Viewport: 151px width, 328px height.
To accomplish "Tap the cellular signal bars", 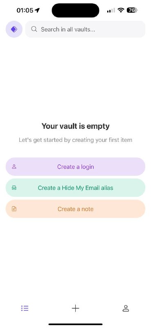I will coord(111,10).
